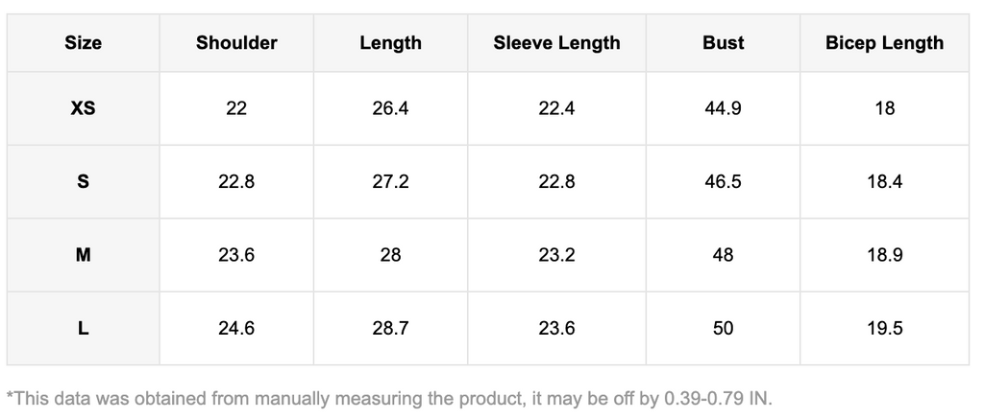
Task: Select the S length value 27.2
Action: 390,181
